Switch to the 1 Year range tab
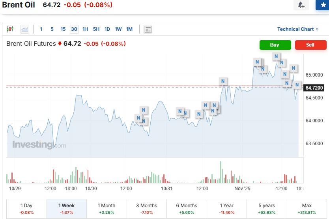The height and width of the screenshot is (219, 329). click(226, 209)
